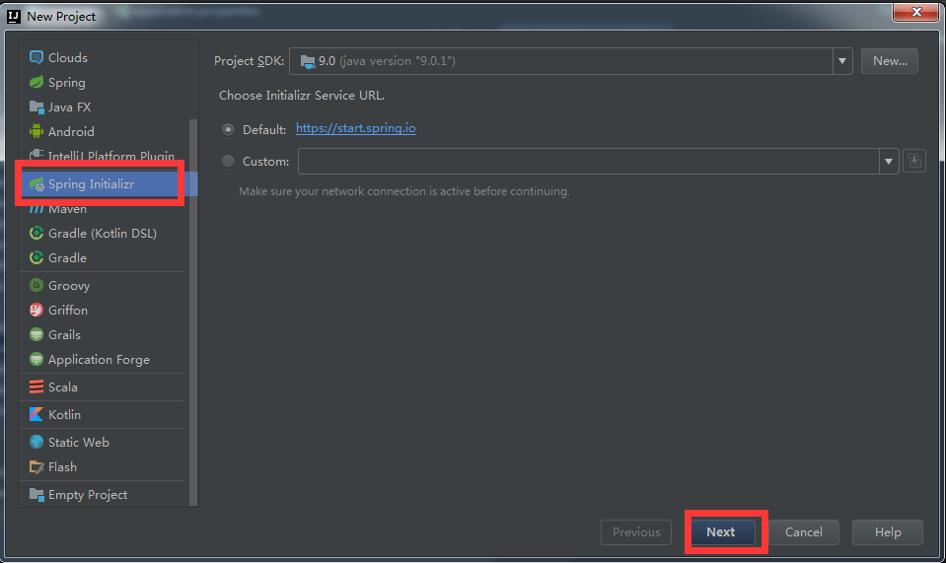Viewport: 946px width, 563px height.
Task: Click the Help button
Action: point(888,532)
